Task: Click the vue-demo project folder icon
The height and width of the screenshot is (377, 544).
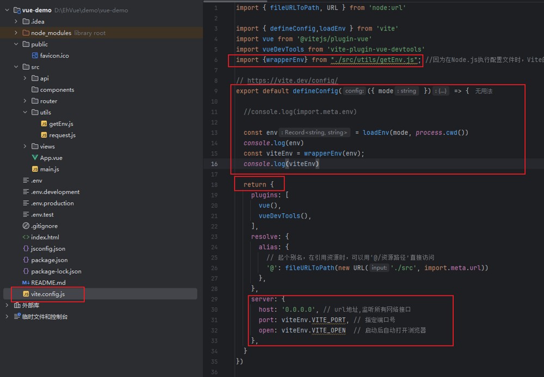Action: click(x=17, y=10)
